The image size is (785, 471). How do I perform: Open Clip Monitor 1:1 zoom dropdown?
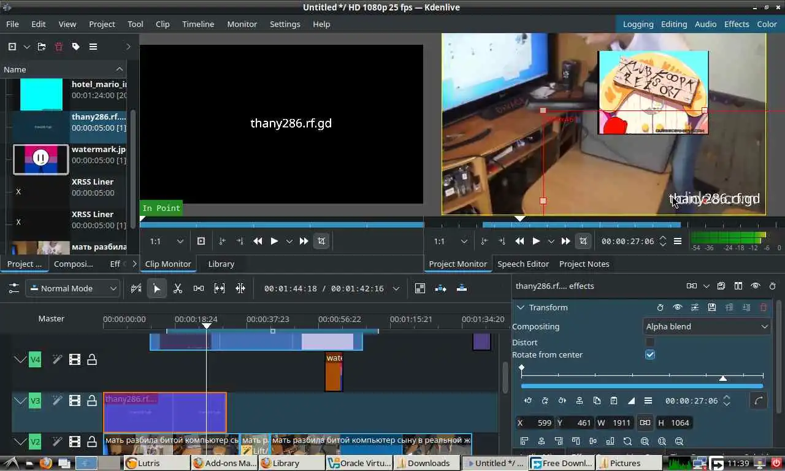pos(166,241)
